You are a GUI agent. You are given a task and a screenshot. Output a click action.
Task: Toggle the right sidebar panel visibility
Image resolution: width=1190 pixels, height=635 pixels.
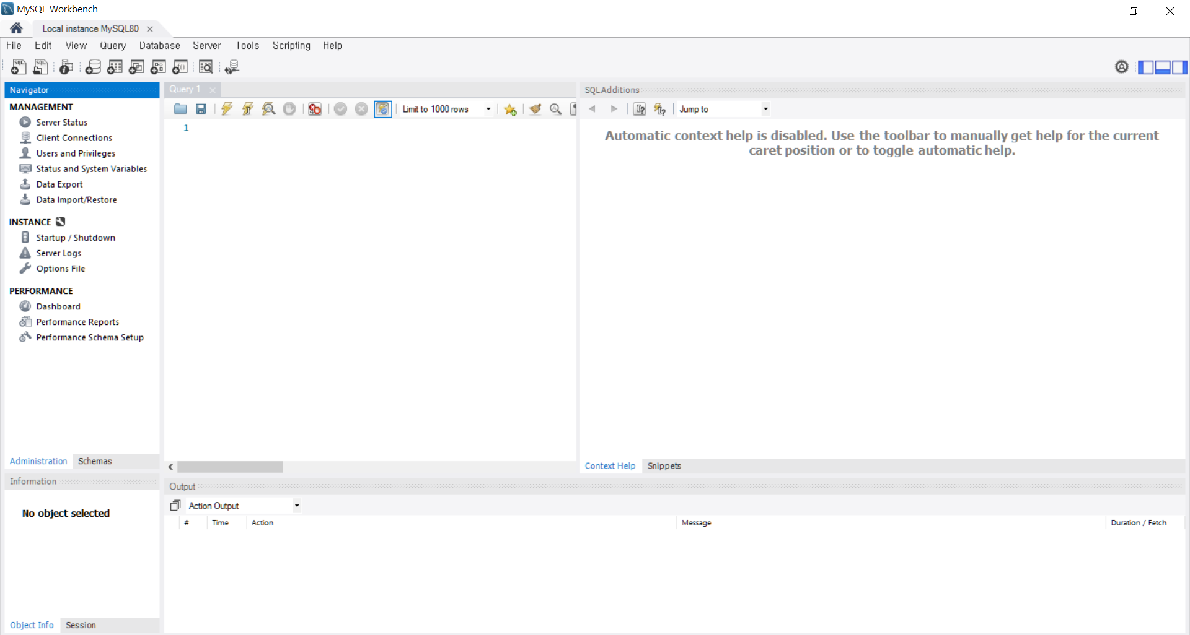[1179, 67]
